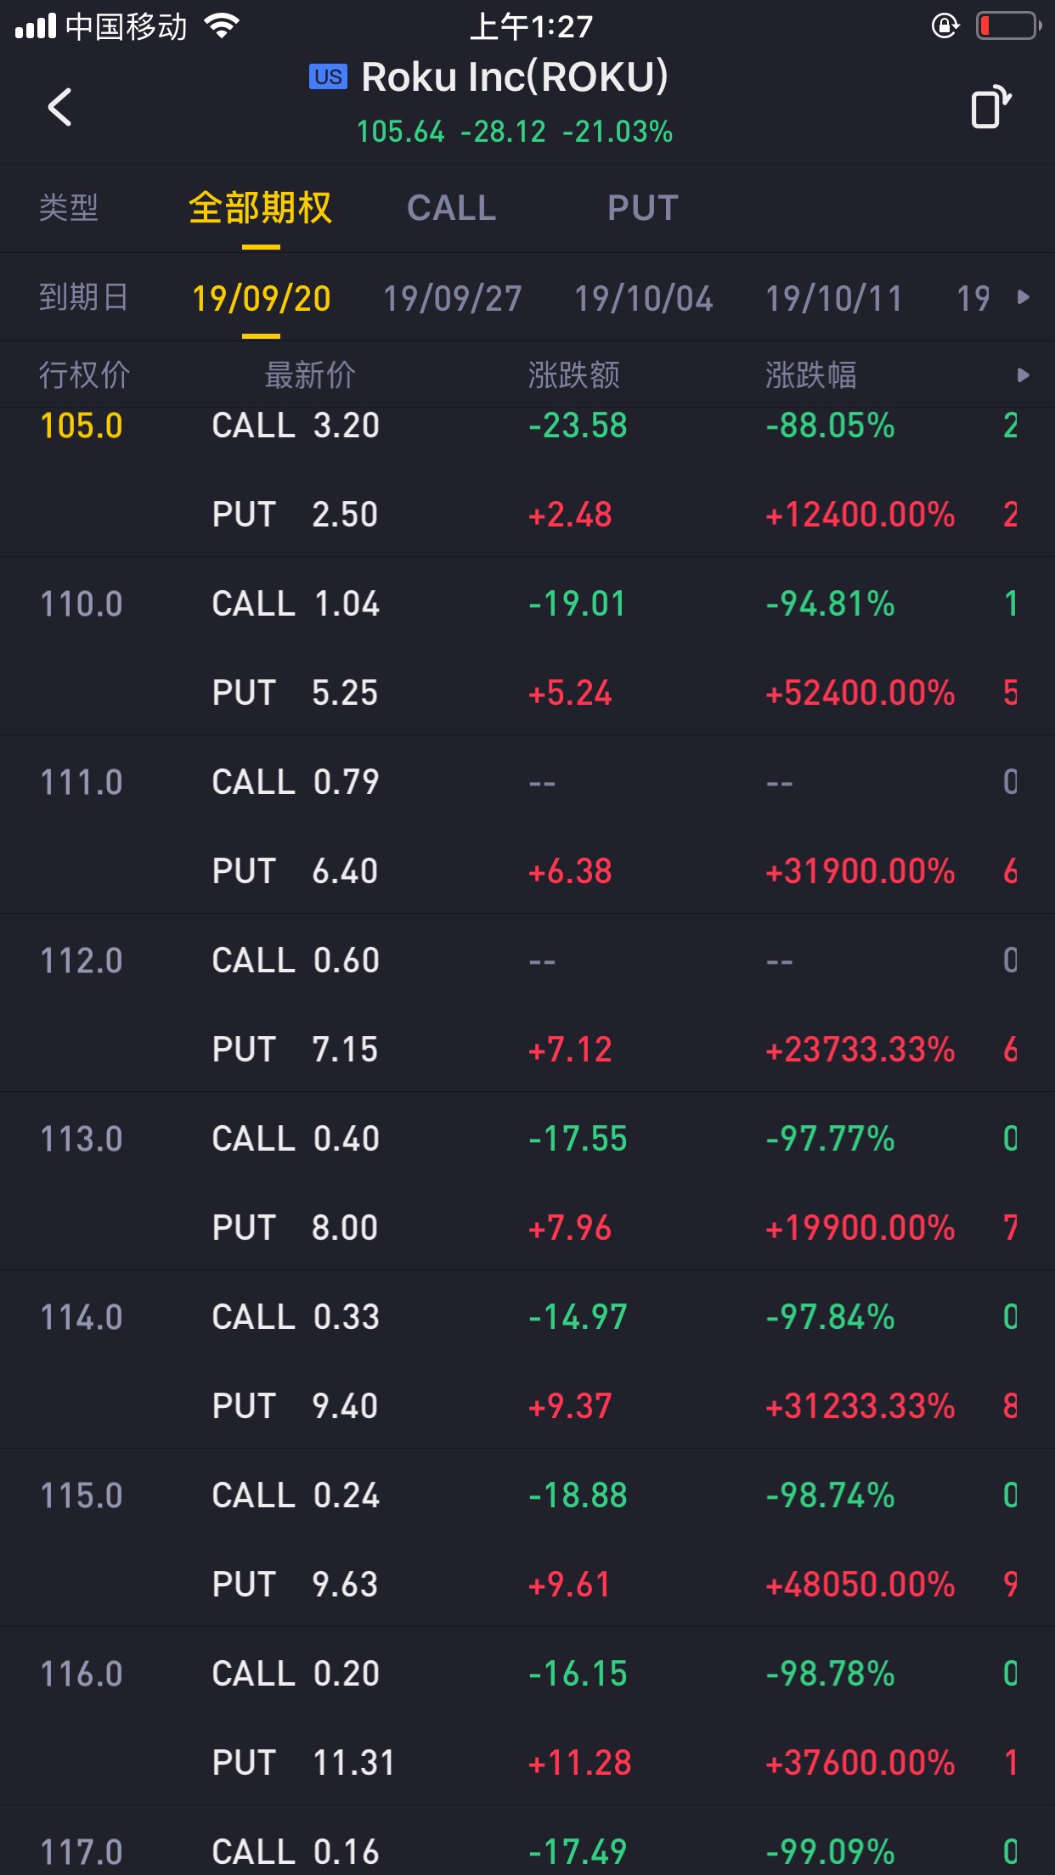Expand more columns arrow in header

click(x=1024, y=375)
